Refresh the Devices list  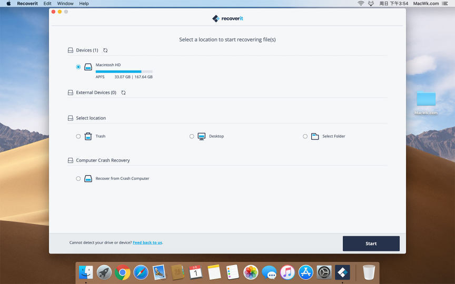click(x=105, y=50)
